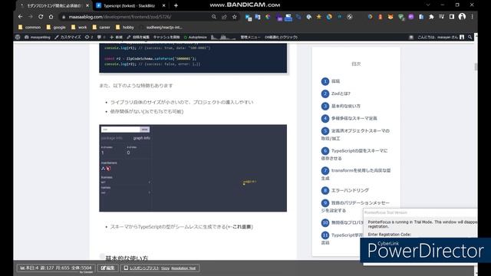Reload the page with refresh icon

[41, 17]
